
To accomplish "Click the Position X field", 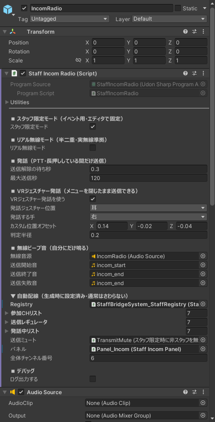I will click(x=108, y=43).
